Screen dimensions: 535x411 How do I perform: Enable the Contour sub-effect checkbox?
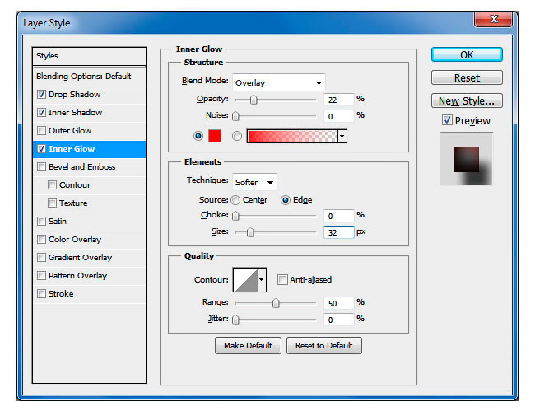52,185
